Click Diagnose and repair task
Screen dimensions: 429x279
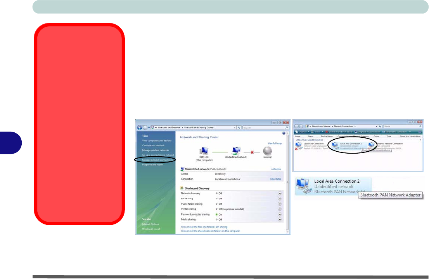[152, 164]
